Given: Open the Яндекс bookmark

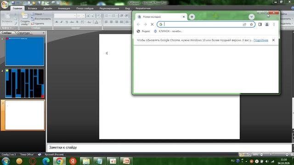Looking at the screenshot, I should (x=143, y=31).
